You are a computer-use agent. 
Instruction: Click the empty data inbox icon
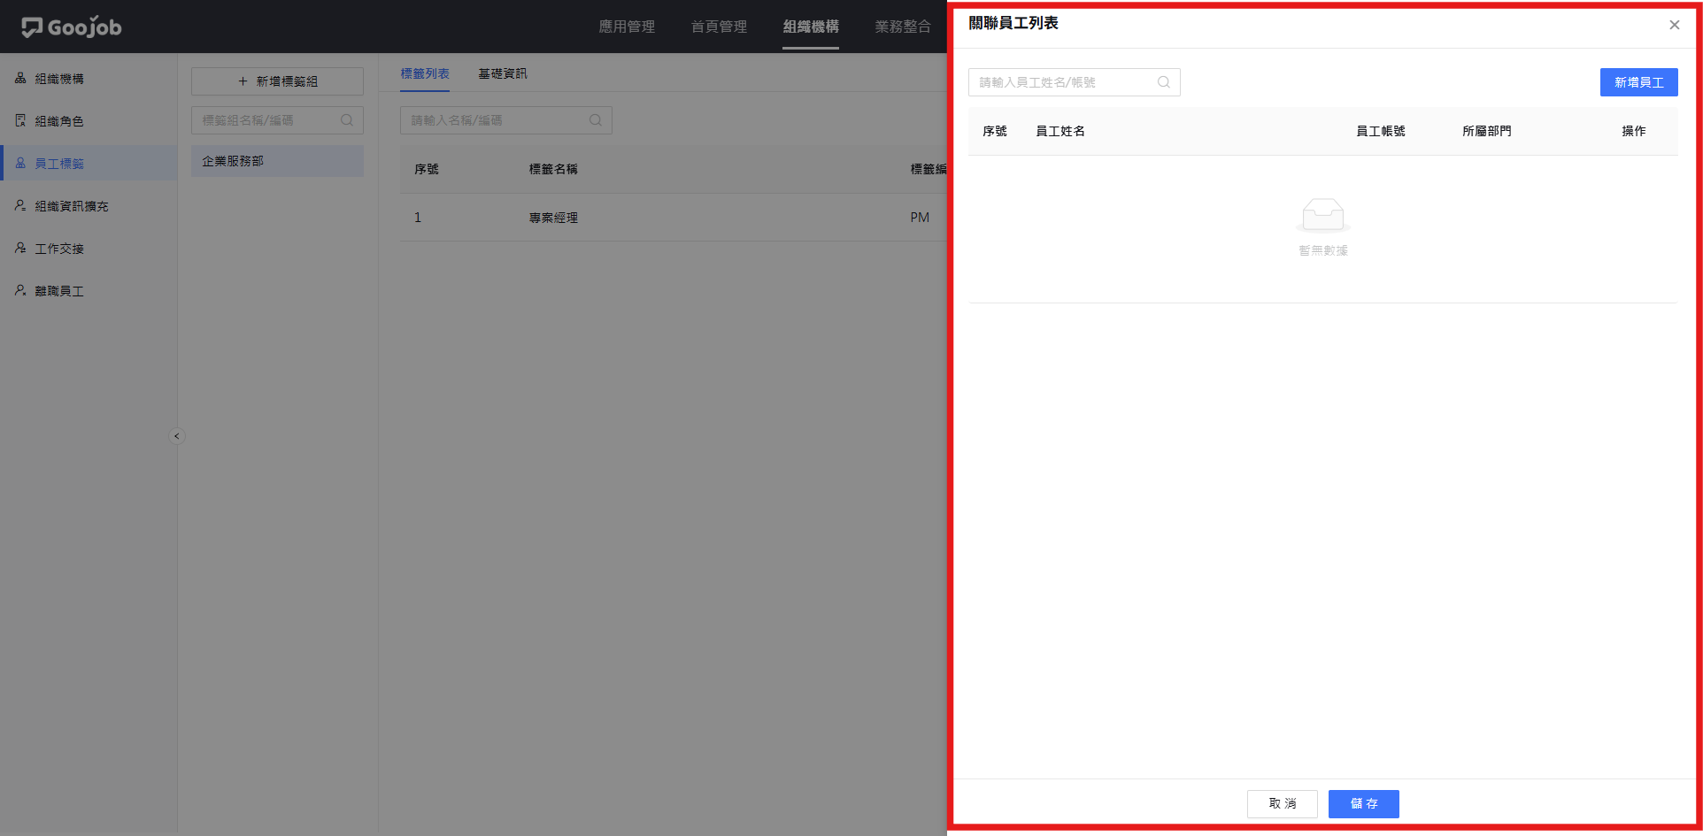tap(1323, 215)
